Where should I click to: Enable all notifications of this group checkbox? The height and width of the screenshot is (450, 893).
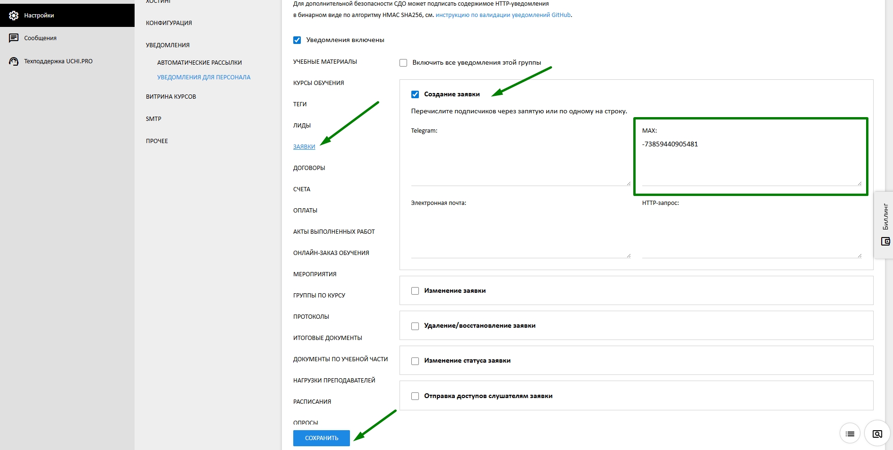point(403,63)
